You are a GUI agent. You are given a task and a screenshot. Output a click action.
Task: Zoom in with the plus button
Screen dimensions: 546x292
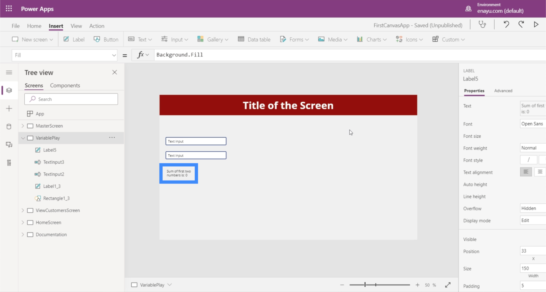coord(417,285)
